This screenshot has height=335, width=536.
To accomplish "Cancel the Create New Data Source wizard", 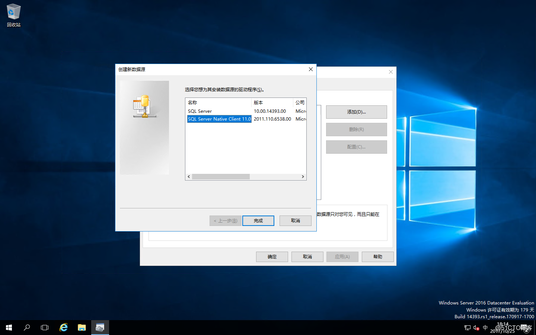I will [x=296, y=221].
